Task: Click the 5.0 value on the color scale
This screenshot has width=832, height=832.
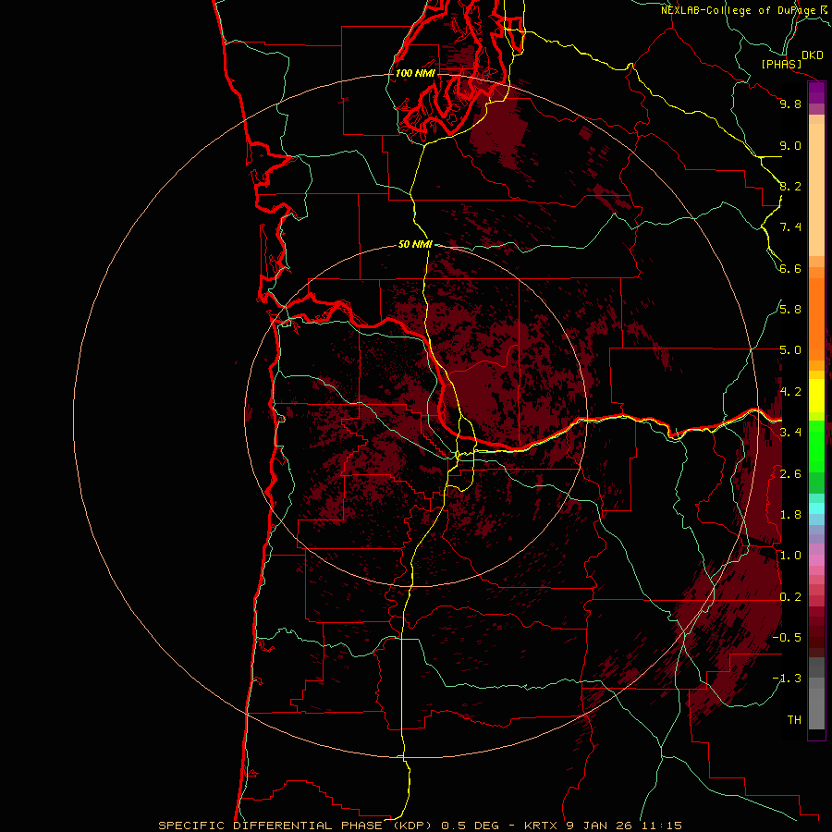Action: [x=790, y=350]
